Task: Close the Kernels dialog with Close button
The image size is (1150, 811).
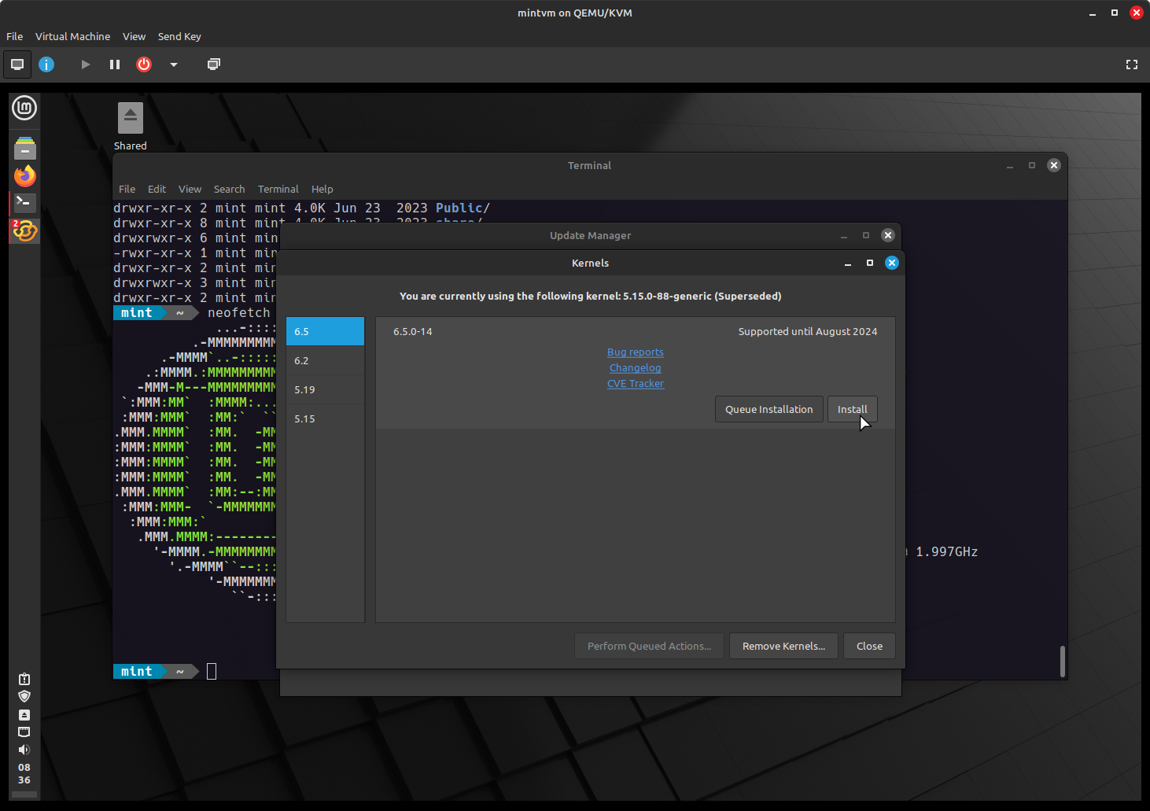Action: [x=869, y=646]
